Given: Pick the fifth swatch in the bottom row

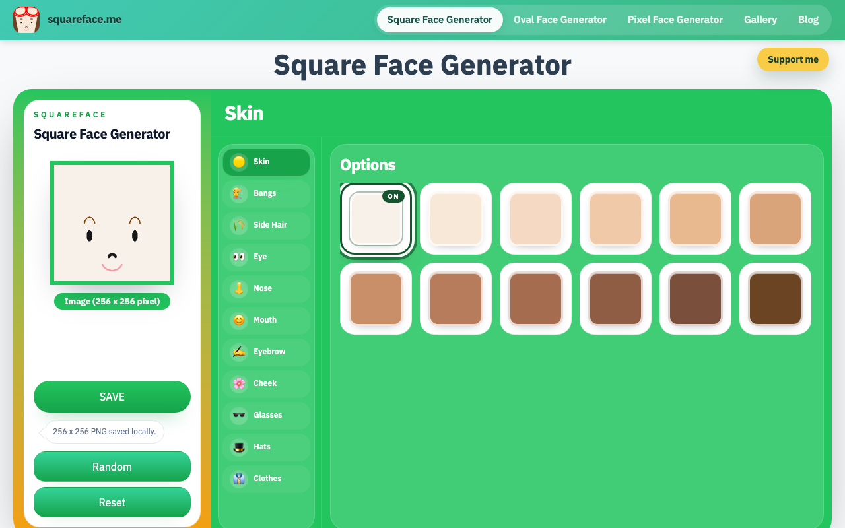Looking at the screenshot, I should [696, 299].
